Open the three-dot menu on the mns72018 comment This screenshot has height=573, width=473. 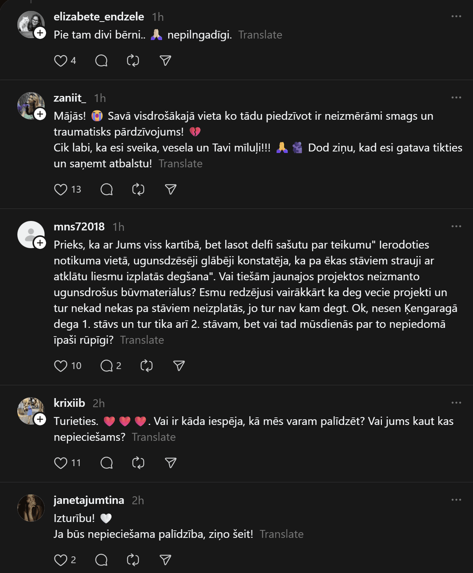point(456,226)
